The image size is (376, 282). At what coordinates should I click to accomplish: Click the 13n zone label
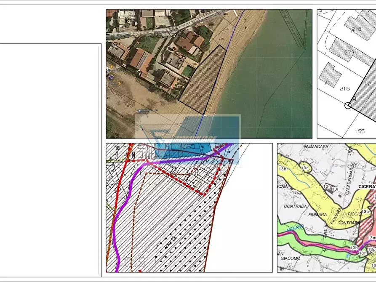(x=327, y=186)
